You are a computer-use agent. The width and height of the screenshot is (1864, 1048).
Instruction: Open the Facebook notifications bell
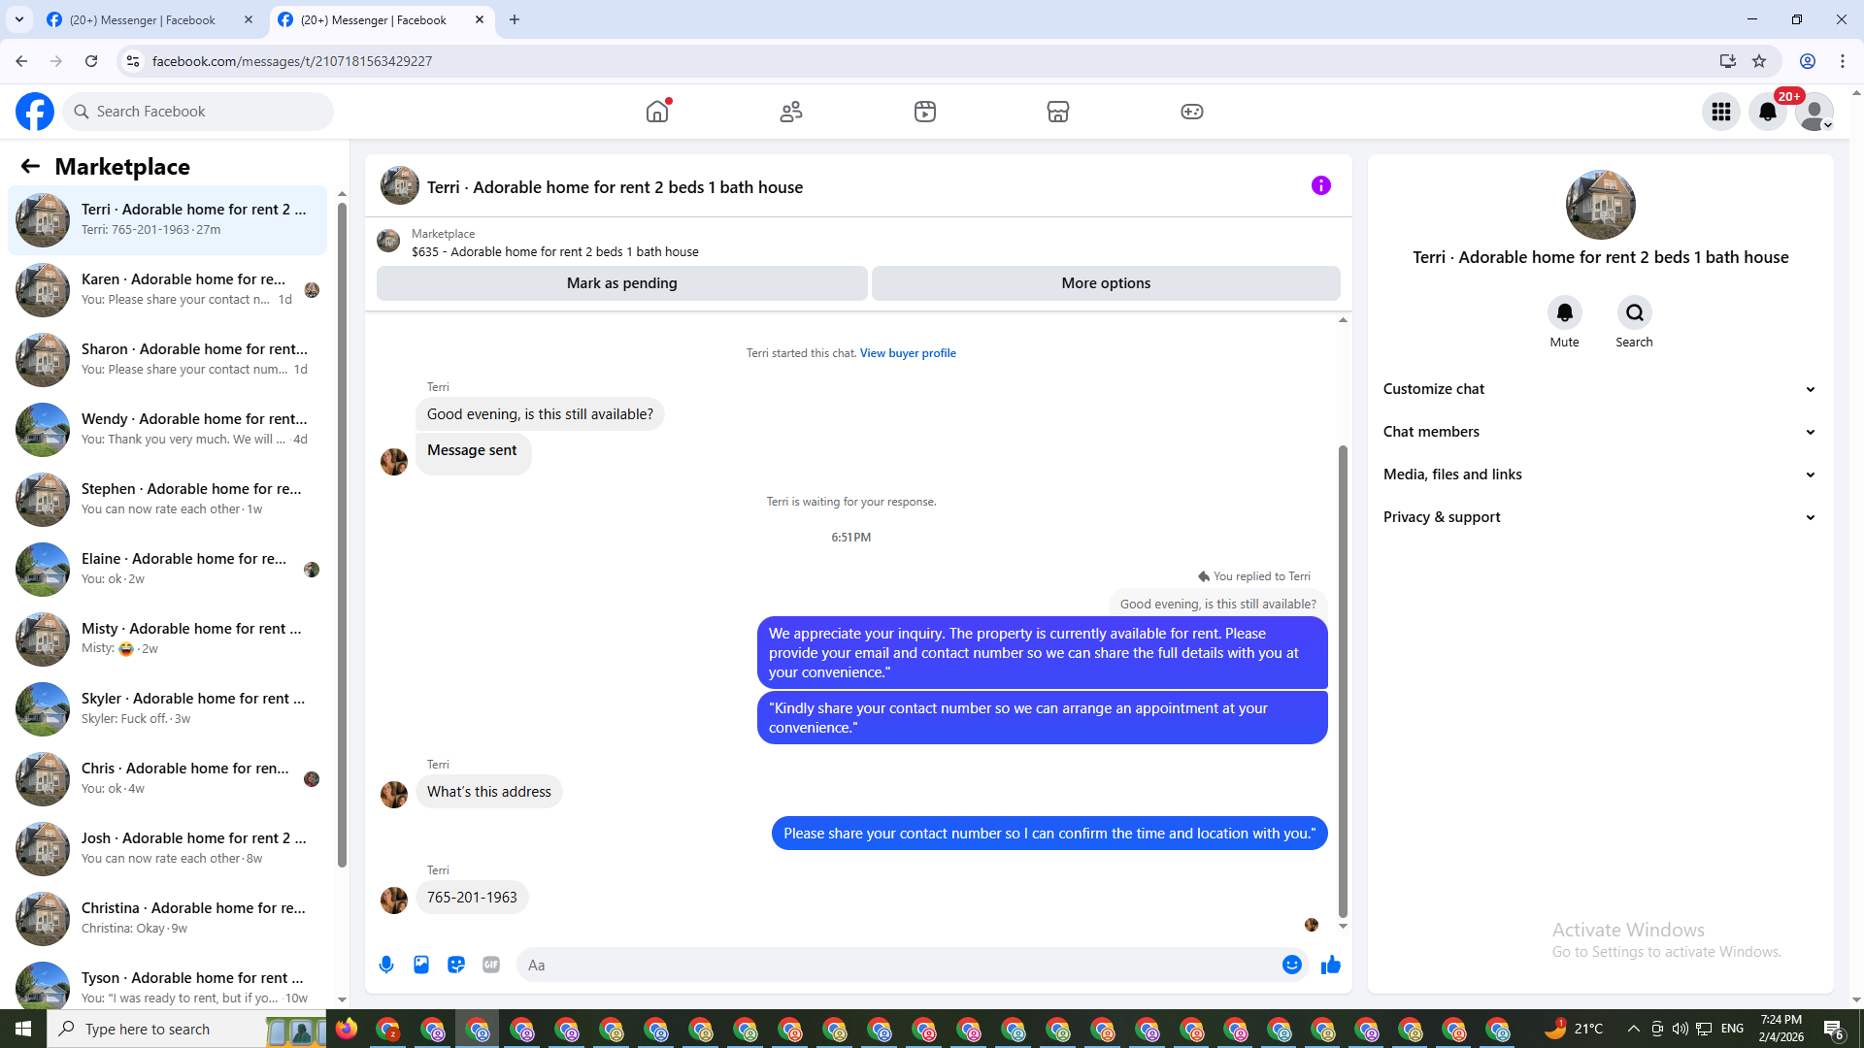1767,112
